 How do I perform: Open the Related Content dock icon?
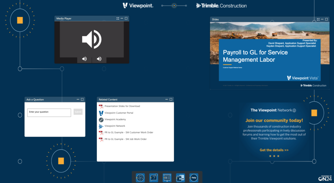(x=180, y=178)
